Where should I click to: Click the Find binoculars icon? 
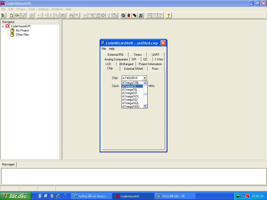point(71,15)
